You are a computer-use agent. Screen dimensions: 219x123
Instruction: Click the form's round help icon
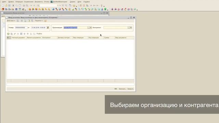[46, 21]
